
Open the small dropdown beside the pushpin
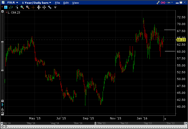click(x=172, y=2)
